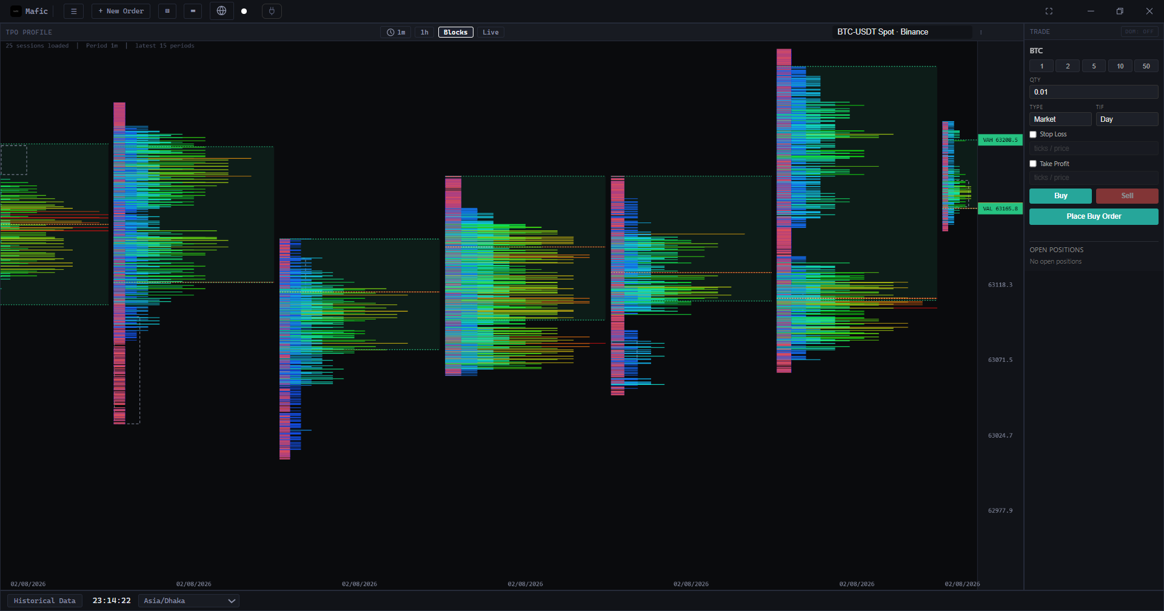This screenshot has width=1164, height=611.
Task: Click the VAL 63165.8 price label
Action: pyautogui.click(x=1000, y=209)
